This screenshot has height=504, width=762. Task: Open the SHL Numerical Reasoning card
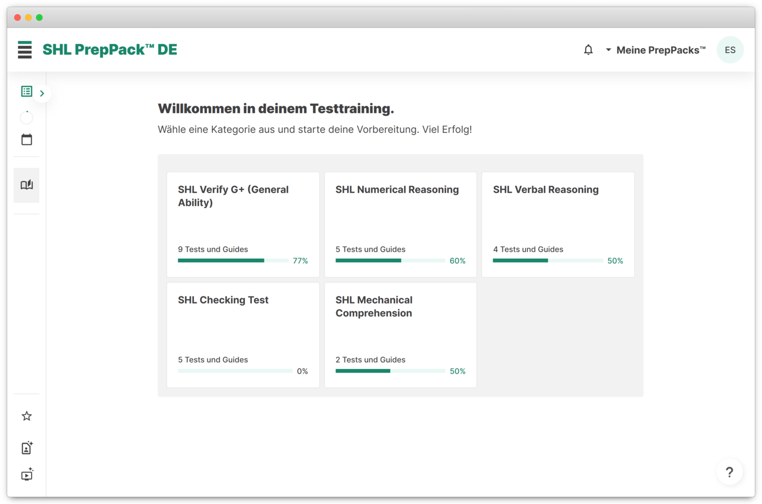pyautogui.click(x=401, y=224)
